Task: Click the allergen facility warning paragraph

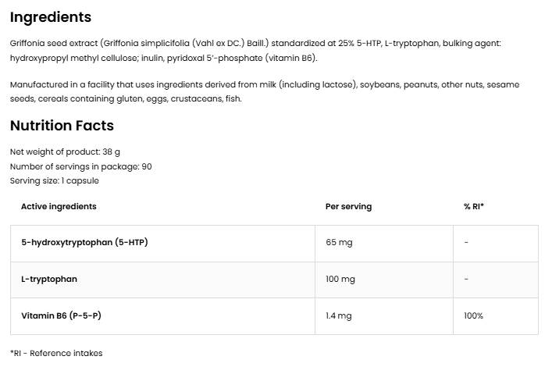Action: click(x=264, y=91)
